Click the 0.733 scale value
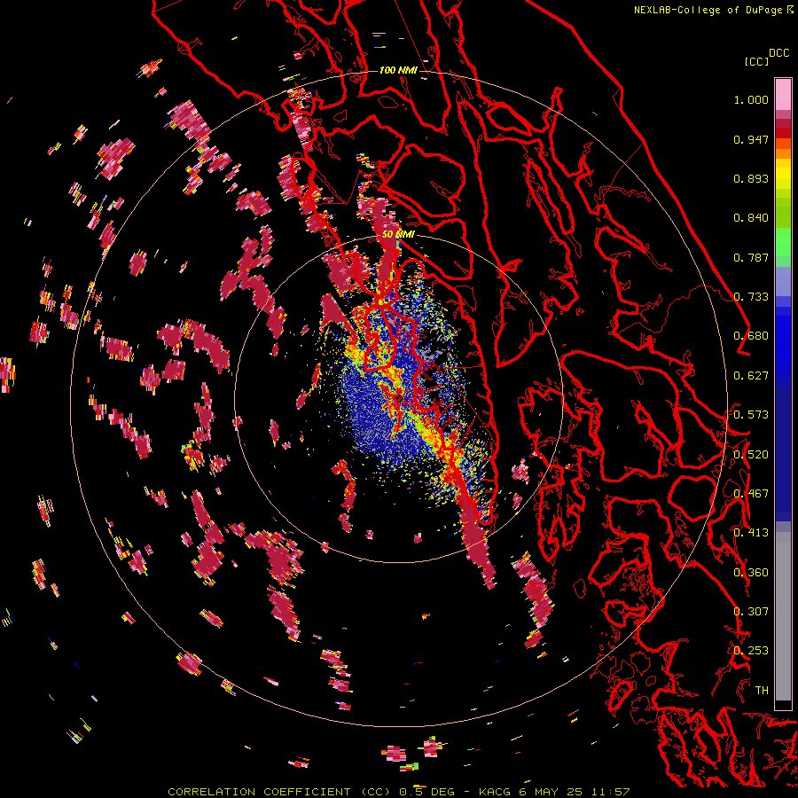The image size is (798, 798). point(751,297)
